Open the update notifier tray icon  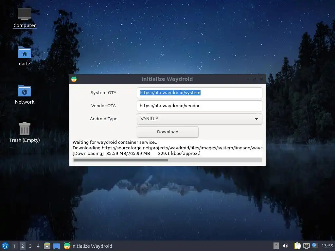[315, 245]
